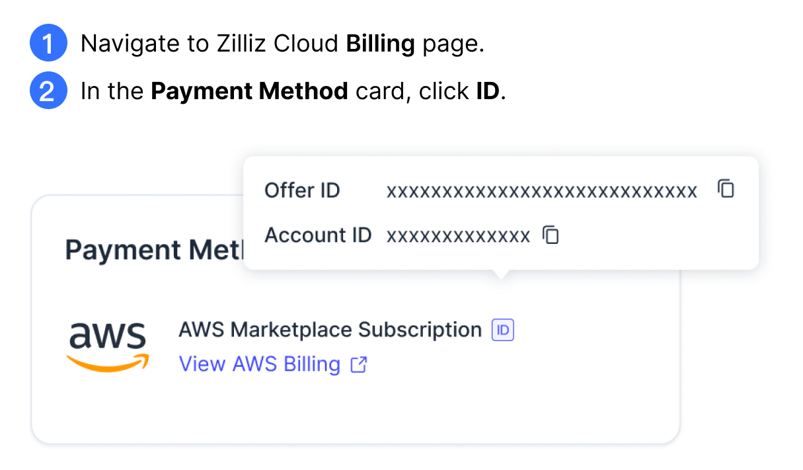The image size is (803, 470).
Task: Select the blue step 2 number badge
Action: (x=48, y=91)
